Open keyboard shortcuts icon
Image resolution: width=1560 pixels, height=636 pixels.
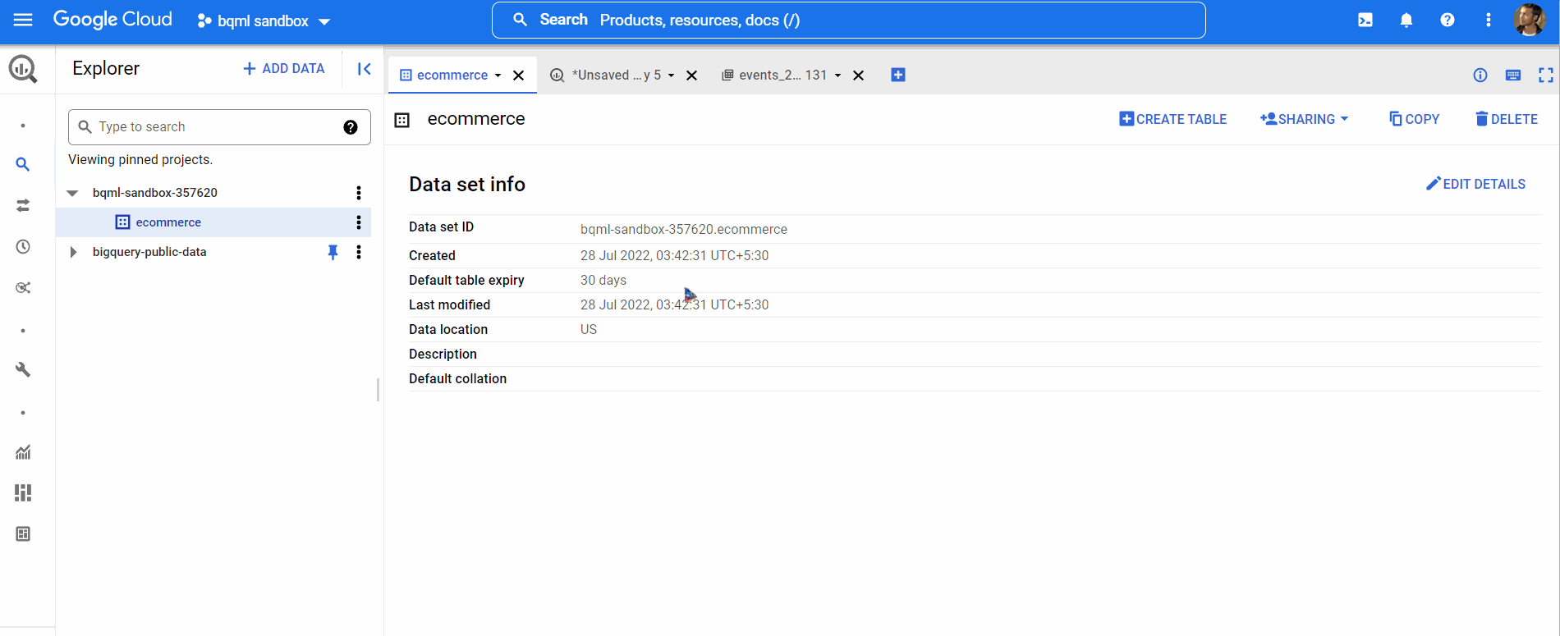(1513, 75)
